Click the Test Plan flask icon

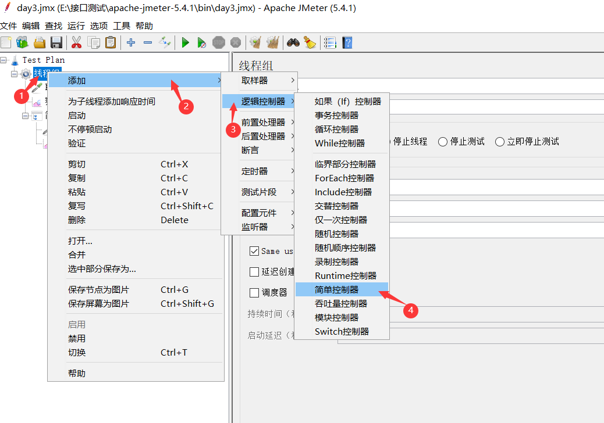[15, 60]
